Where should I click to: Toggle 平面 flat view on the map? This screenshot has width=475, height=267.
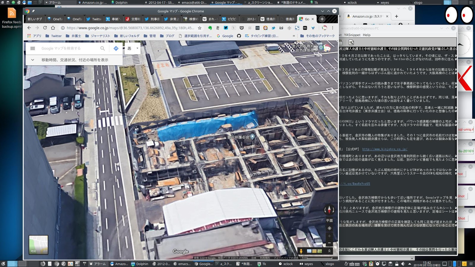point(329,220)
